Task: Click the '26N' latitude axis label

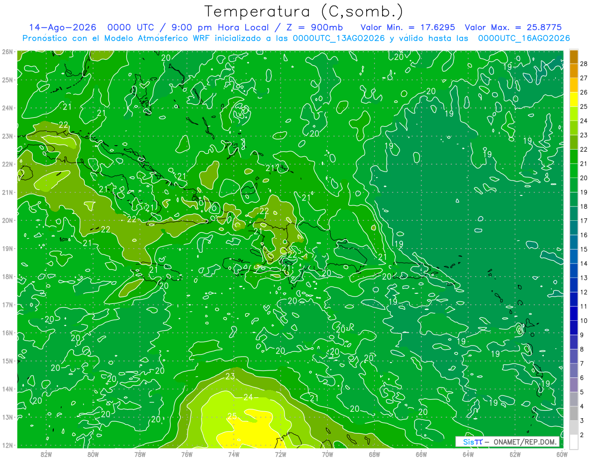Action: pos(6,52)
